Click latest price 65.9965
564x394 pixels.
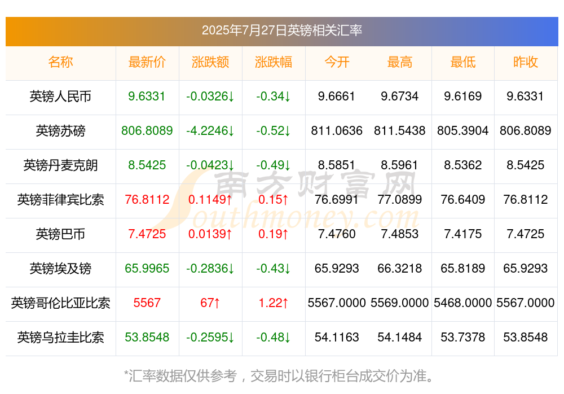tap(147, 268)
